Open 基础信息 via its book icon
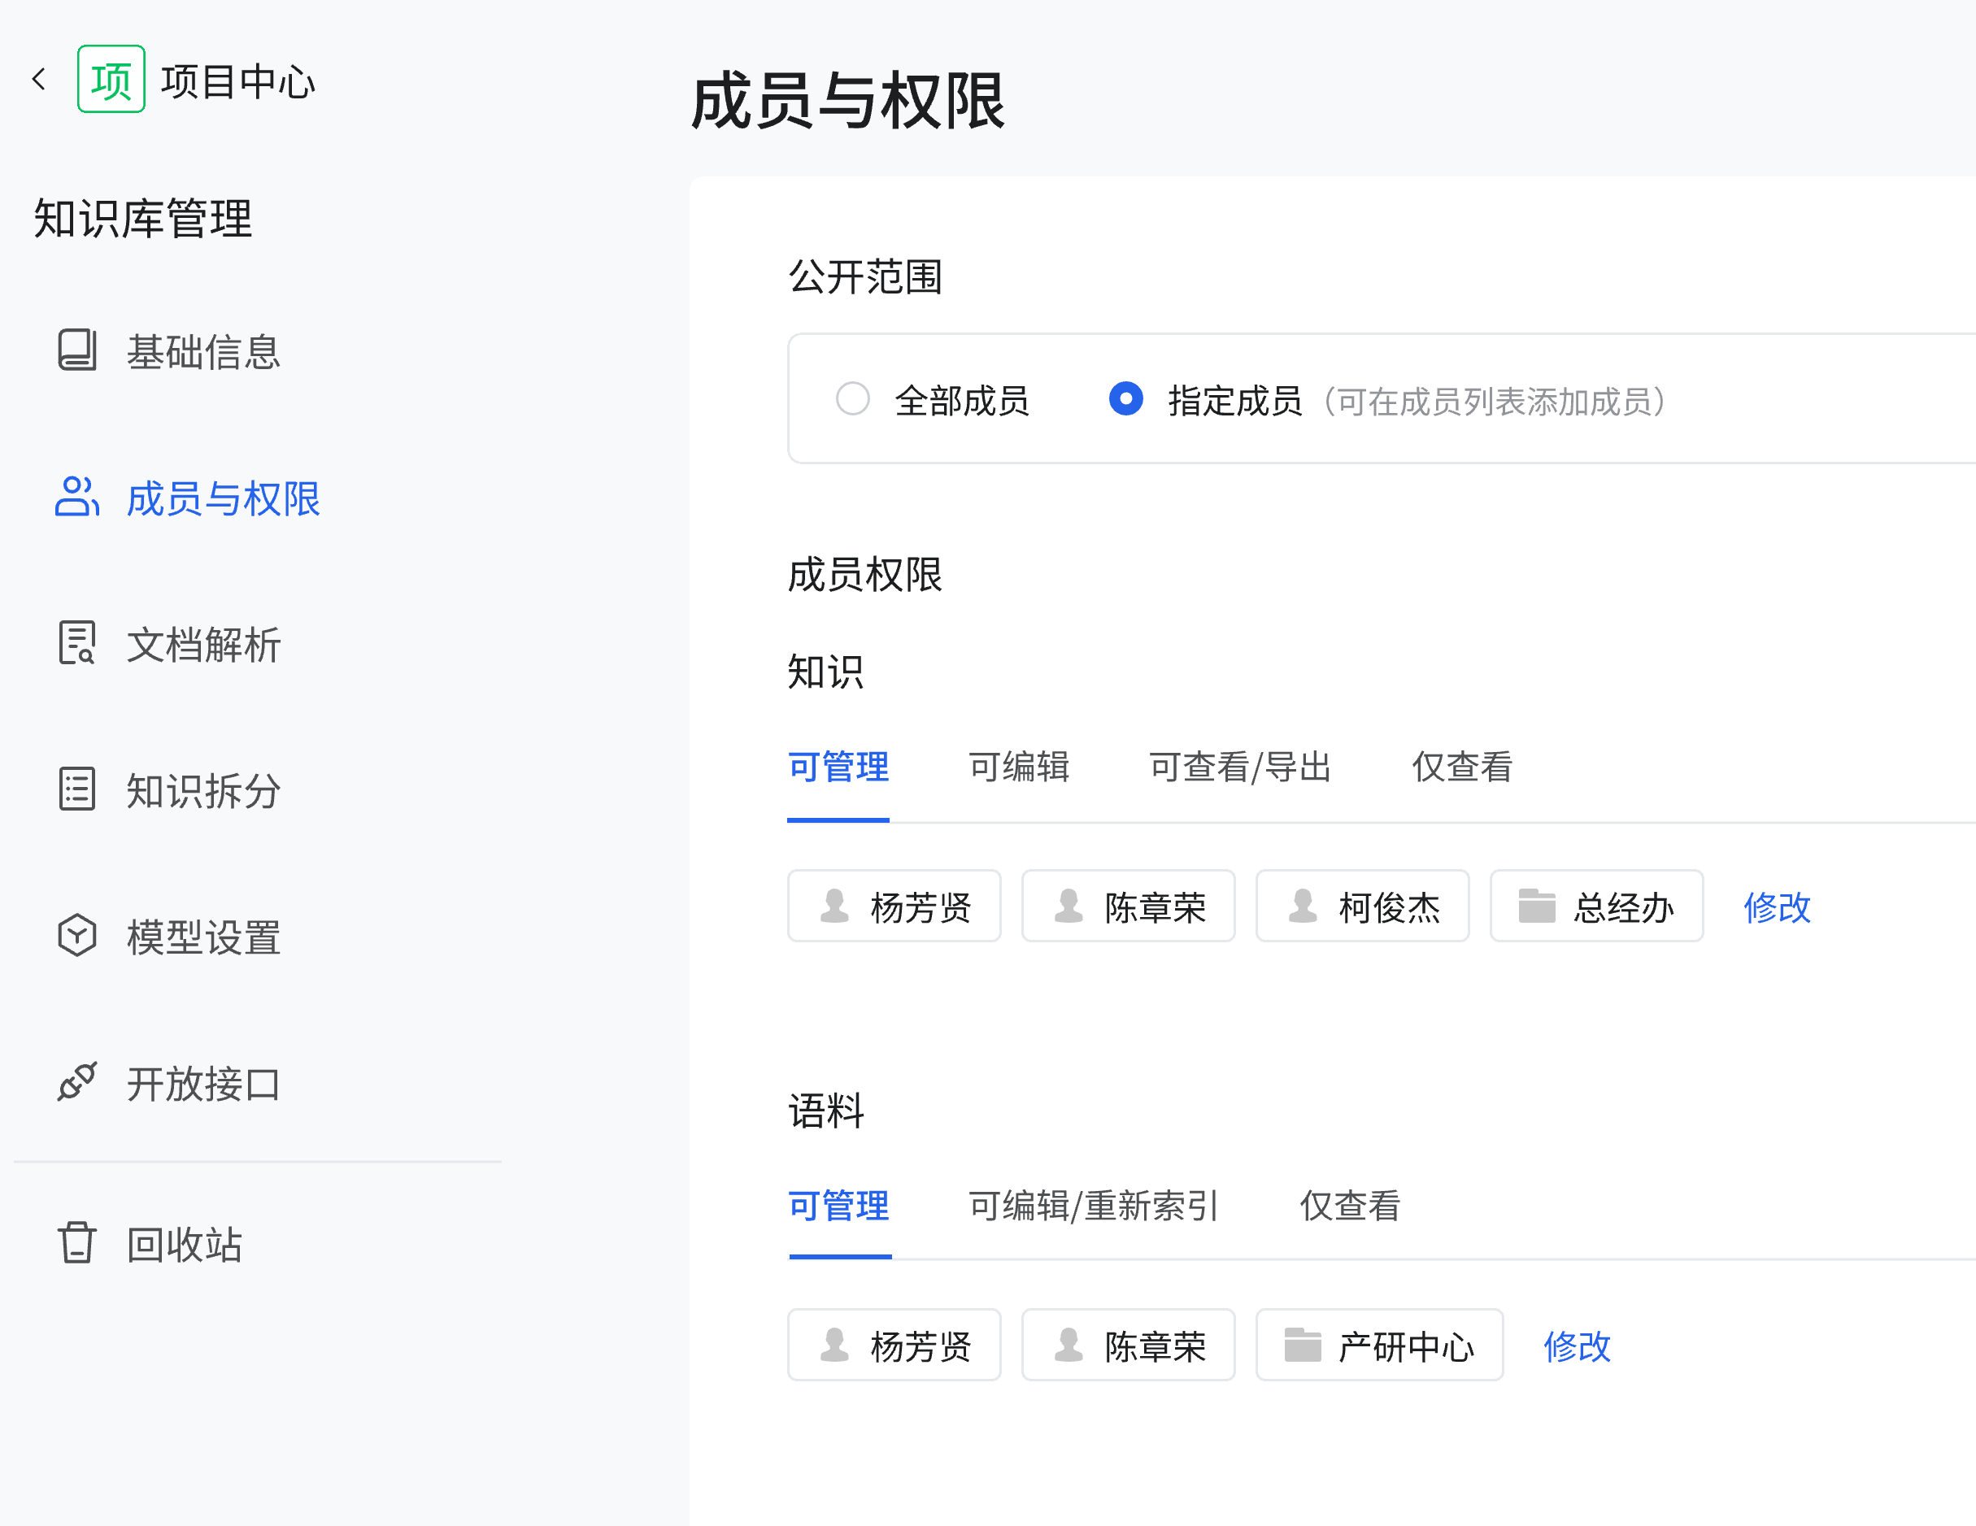1976x1526 pixels. click(x=77, y=350)
